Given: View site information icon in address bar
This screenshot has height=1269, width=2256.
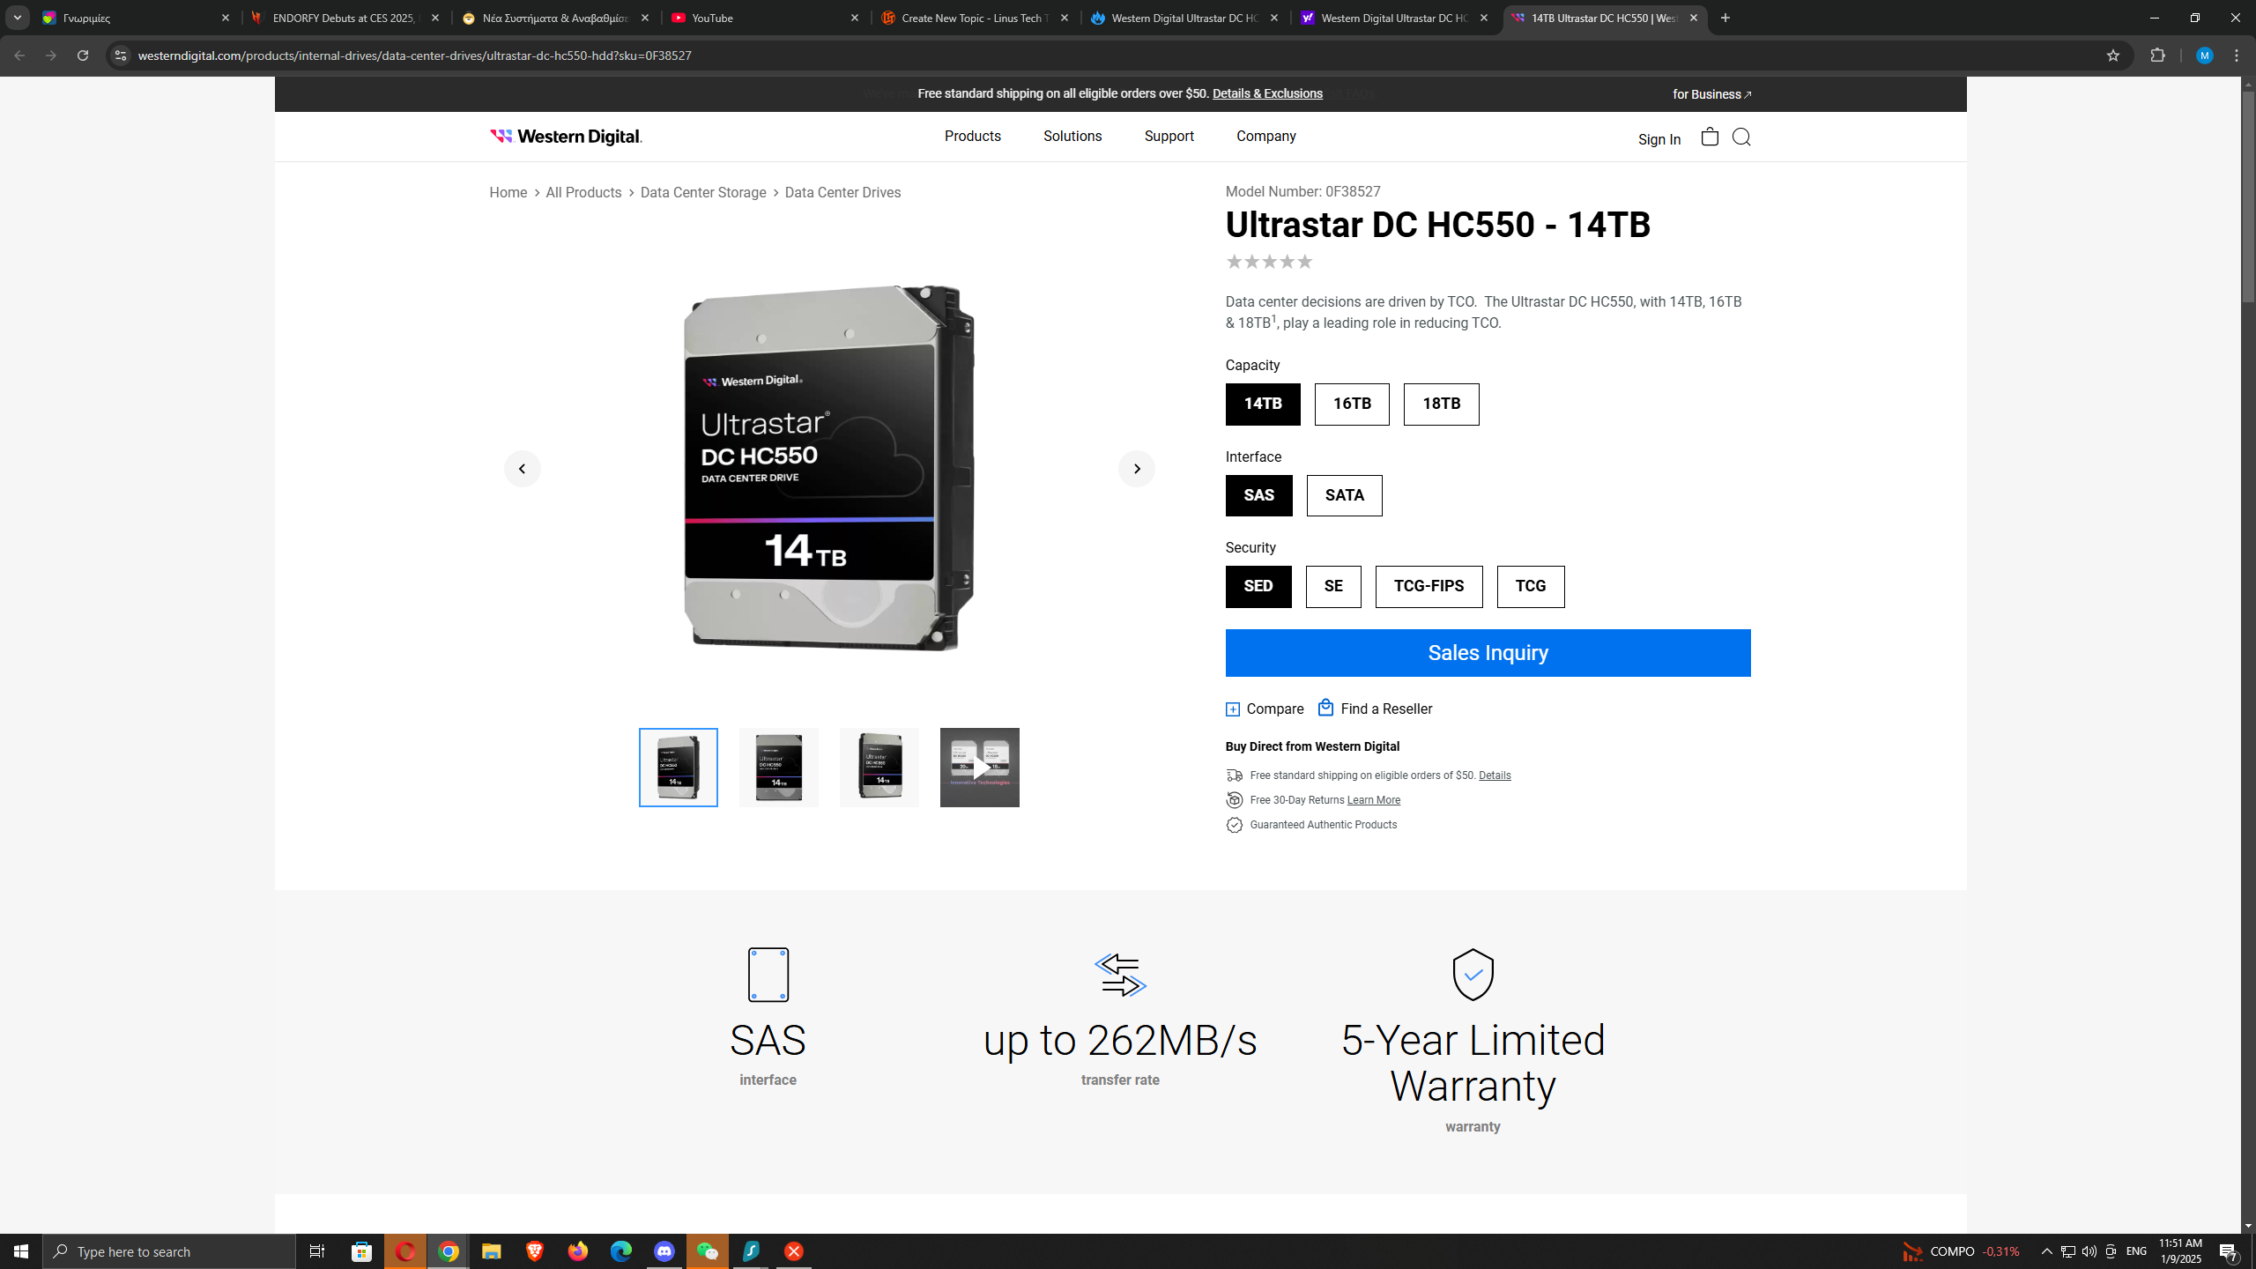Looking at the screenshot, I should (x=121, y=56).
